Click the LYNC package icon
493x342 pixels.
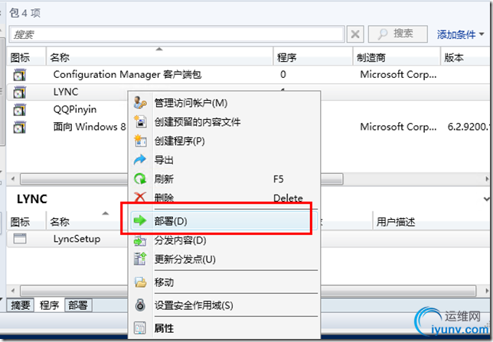coord(19,92)
